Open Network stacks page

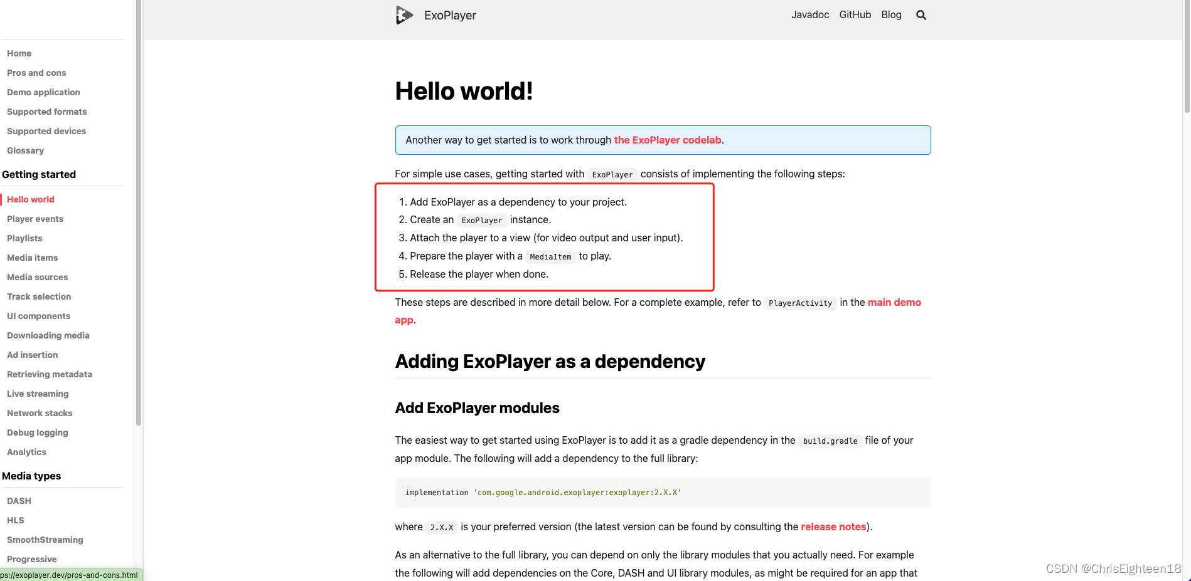[40, 413]
